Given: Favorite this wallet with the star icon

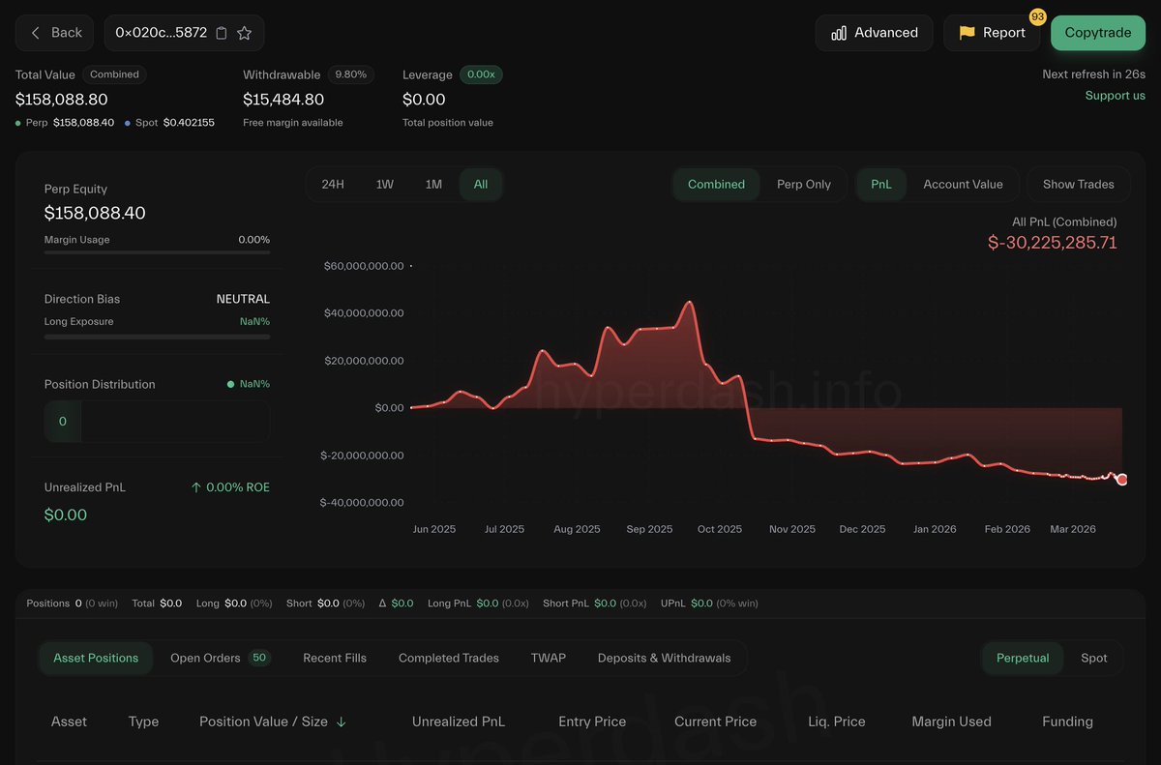Looking at the screenshot, I should tap(245, 33).
